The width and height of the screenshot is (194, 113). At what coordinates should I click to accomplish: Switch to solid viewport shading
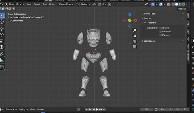[177, 4]
